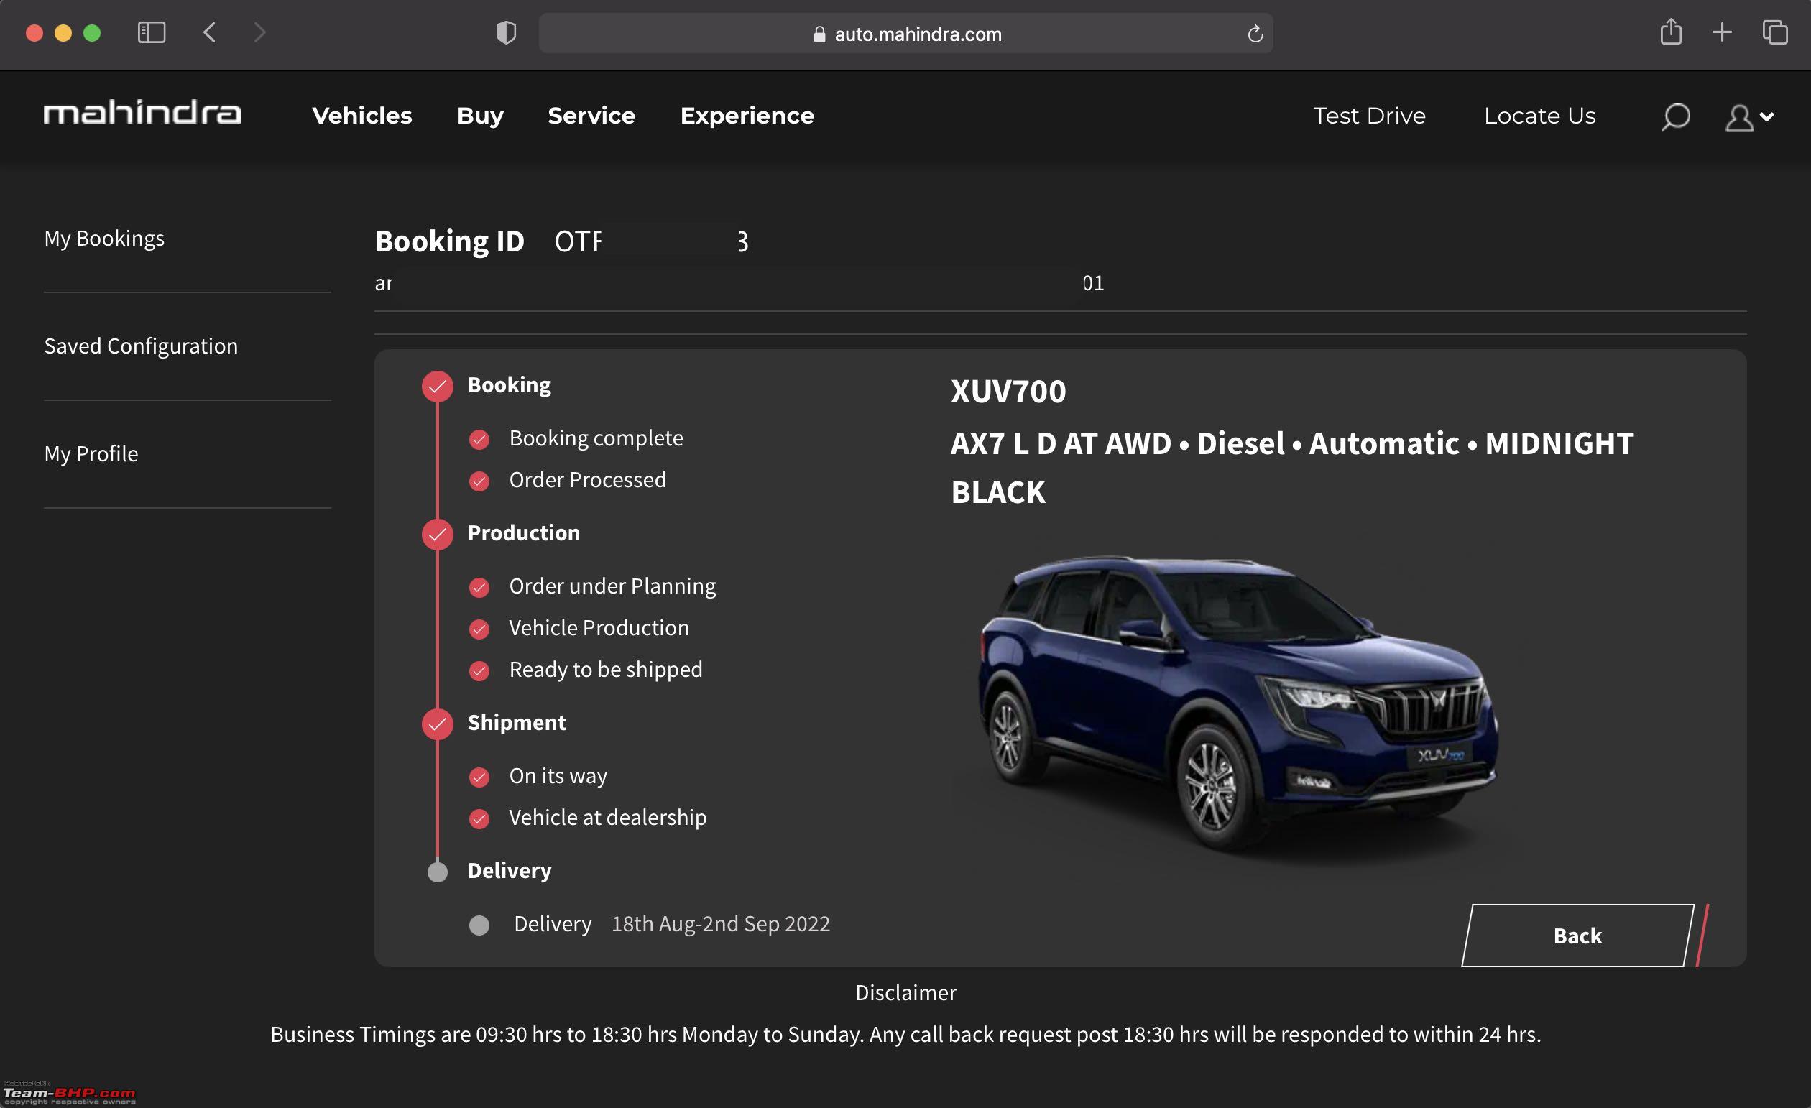Open a new tab with plus icon

[x=1721, y=32]
